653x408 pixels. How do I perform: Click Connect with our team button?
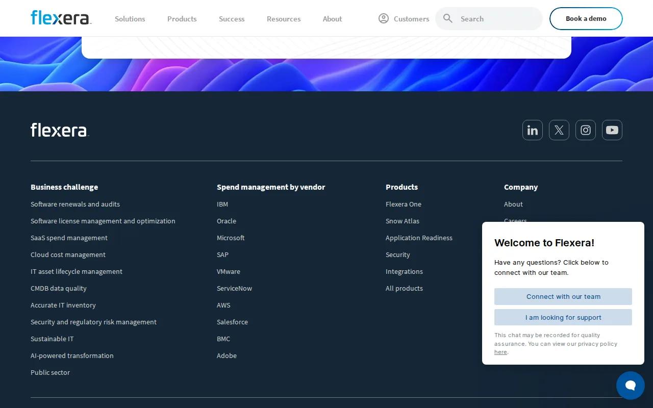point(563,296)
